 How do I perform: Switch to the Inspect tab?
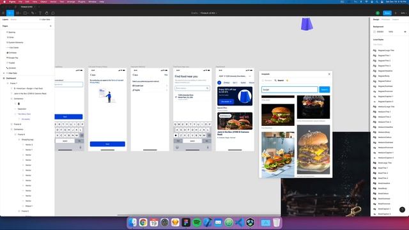396,20
